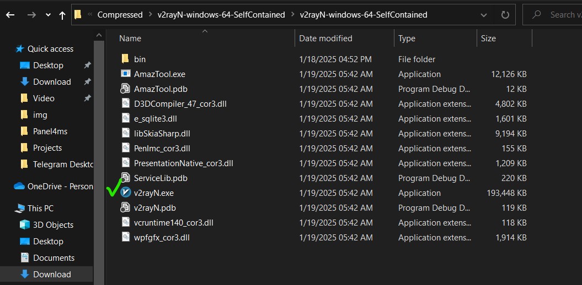Image resolution: width=582 pixels, height=285 pixels.
Task: Click the pin next to Download in Quick access
Action: pos(87,82)
